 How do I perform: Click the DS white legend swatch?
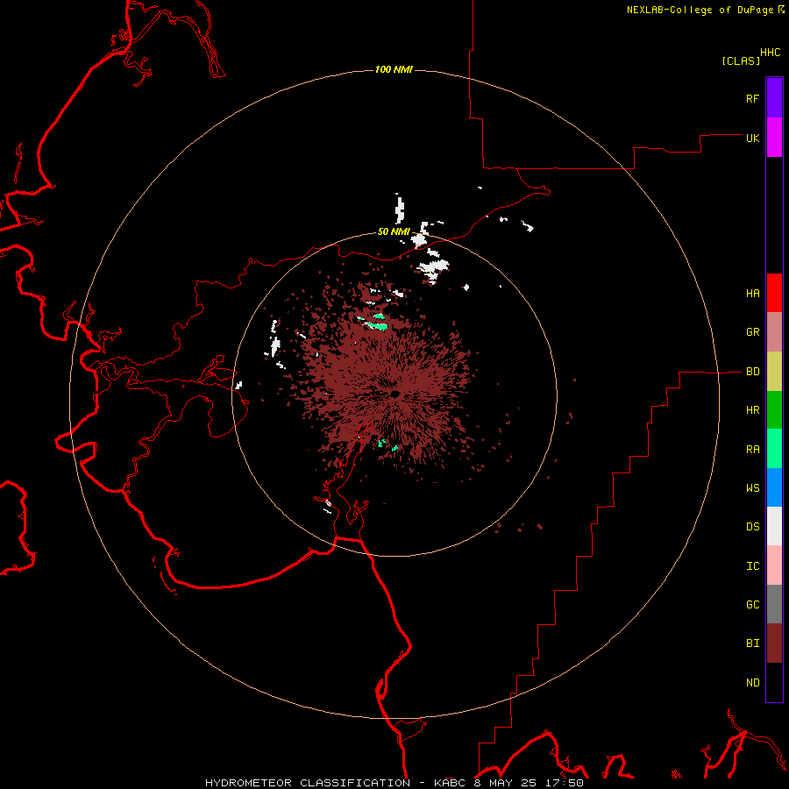point(774,526)
